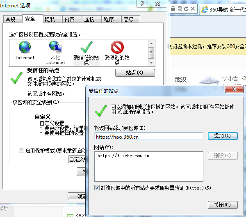The width and height of the screenshot is (246, 217).
Task: Enable the 启用保护模式 checkbox
Action: 21,150
